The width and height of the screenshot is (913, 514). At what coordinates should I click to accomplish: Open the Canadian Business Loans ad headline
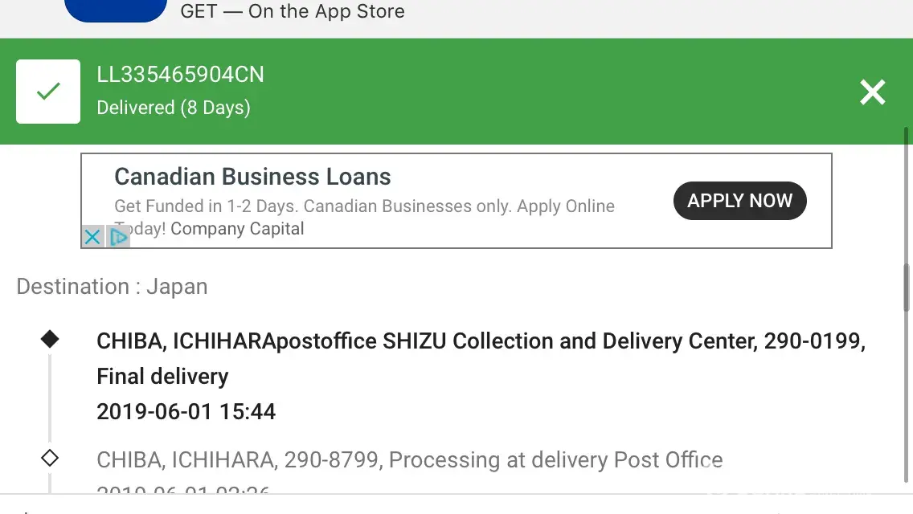pos(252,177)
